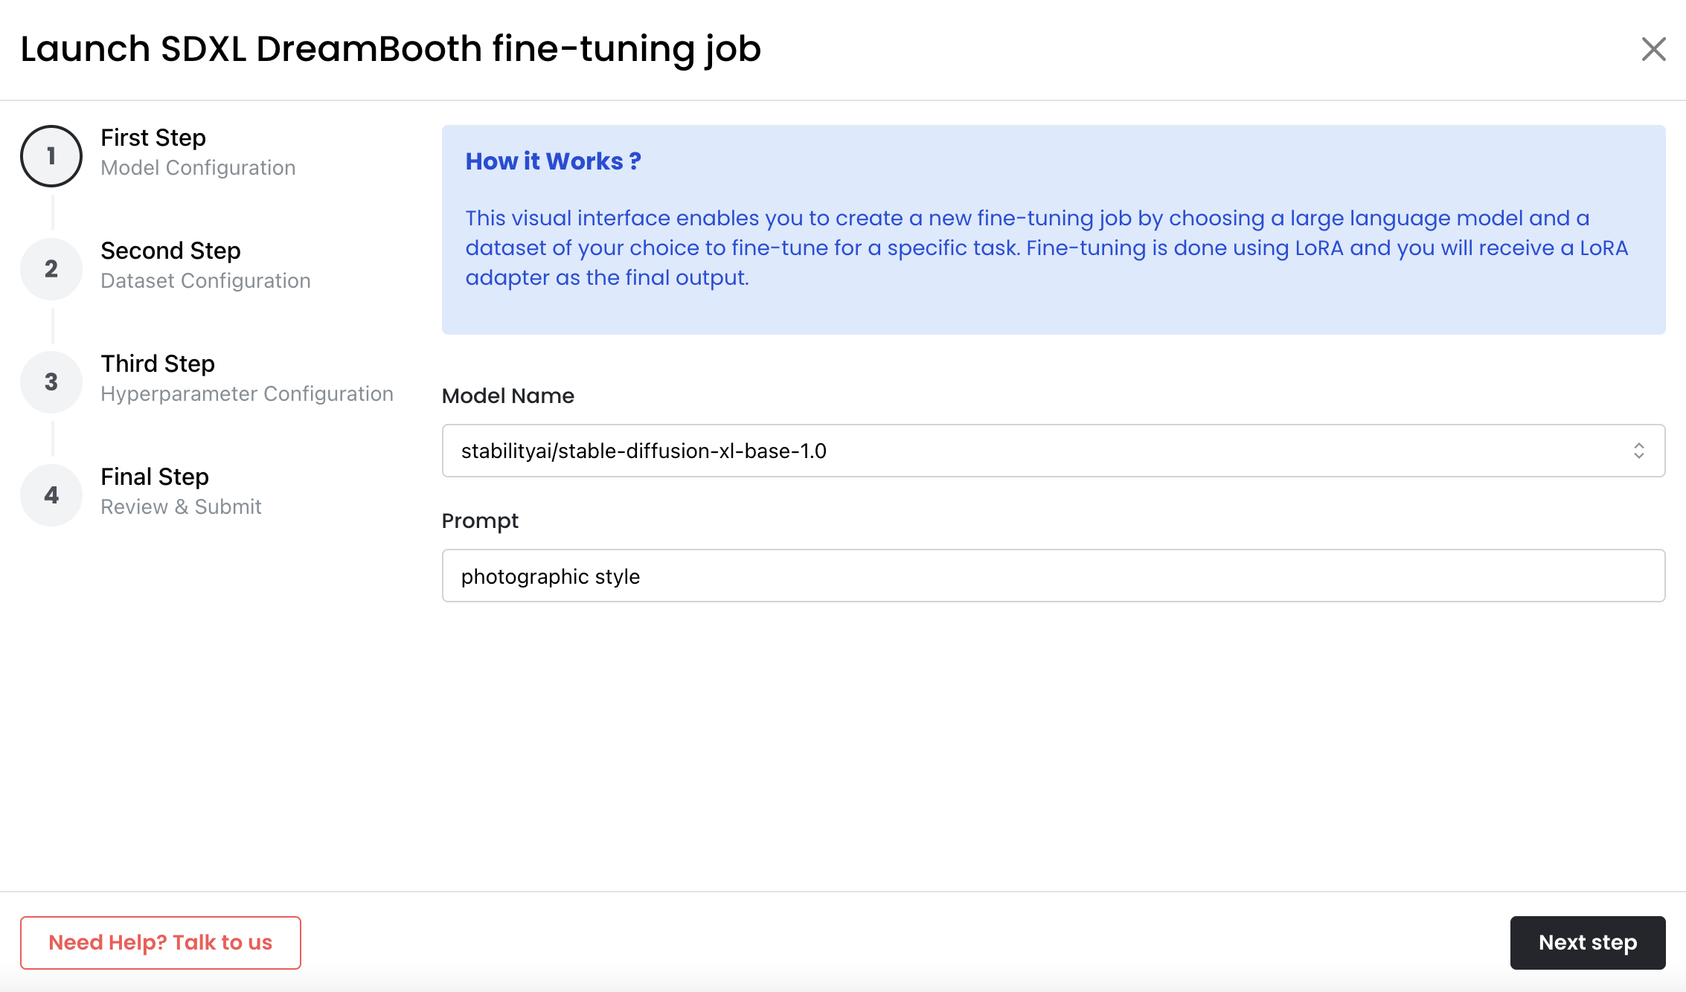Go to Third Step Hyperparameter Configuration
1686x992 pixels.
[x=247, y=379]
